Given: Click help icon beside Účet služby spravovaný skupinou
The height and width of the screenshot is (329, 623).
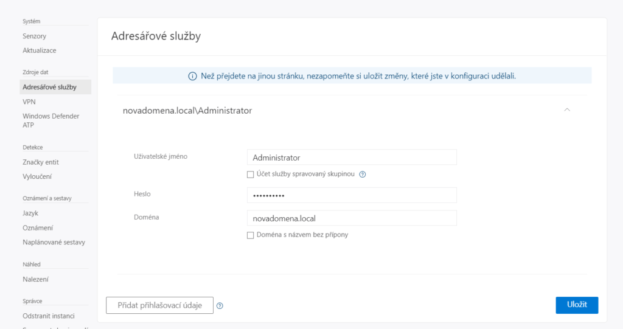Looking at the screenshot, I should (x=363, y=175).
